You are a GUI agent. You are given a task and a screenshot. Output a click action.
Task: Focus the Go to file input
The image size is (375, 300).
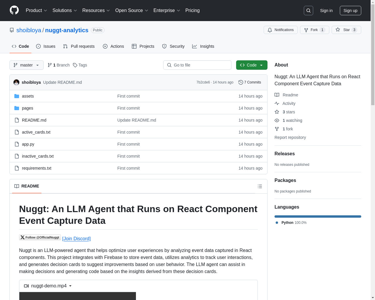coord(197,65)
